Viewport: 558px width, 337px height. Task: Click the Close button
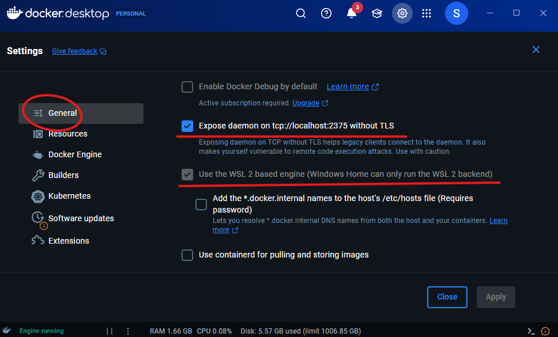[x=447, y=297]
